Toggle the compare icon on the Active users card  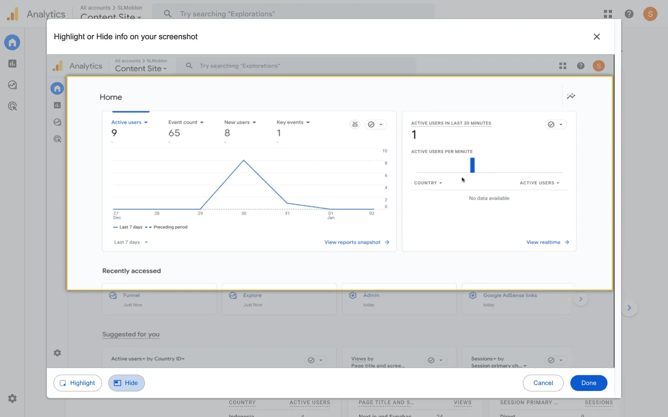pyautogui.click(x=355, y=124)
